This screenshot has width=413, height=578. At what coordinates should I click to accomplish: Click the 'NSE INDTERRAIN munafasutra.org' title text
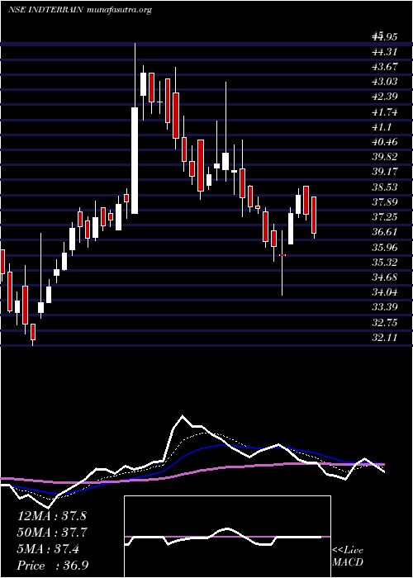point(79,10)
